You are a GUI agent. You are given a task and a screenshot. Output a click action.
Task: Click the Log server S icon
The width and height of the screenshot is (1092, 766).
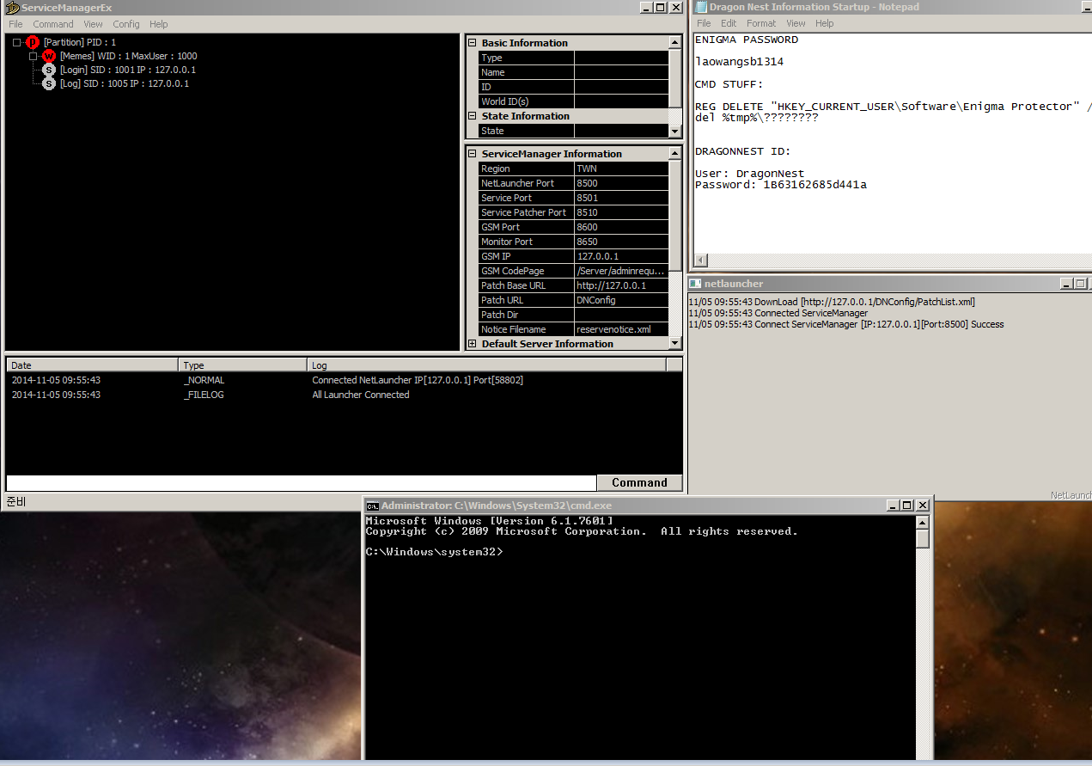coord(49,83)
